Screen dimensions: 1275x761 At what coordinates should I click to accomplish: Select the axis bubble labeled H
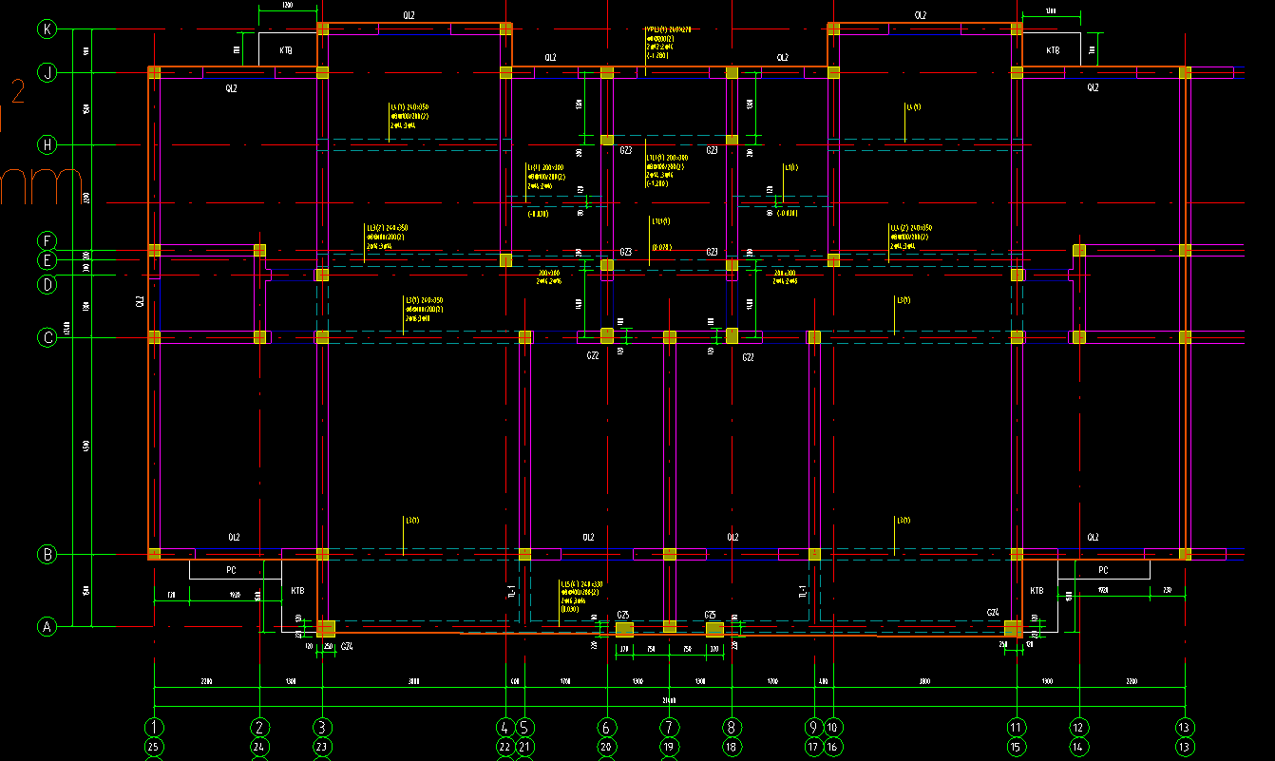(x=47, y=145)
